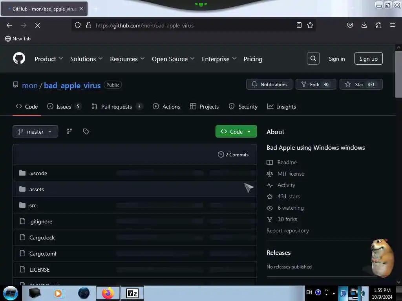Viewport: 402px width, 301px height.
Task: Expand the Enterprise menu
Action: coord(219,59)
